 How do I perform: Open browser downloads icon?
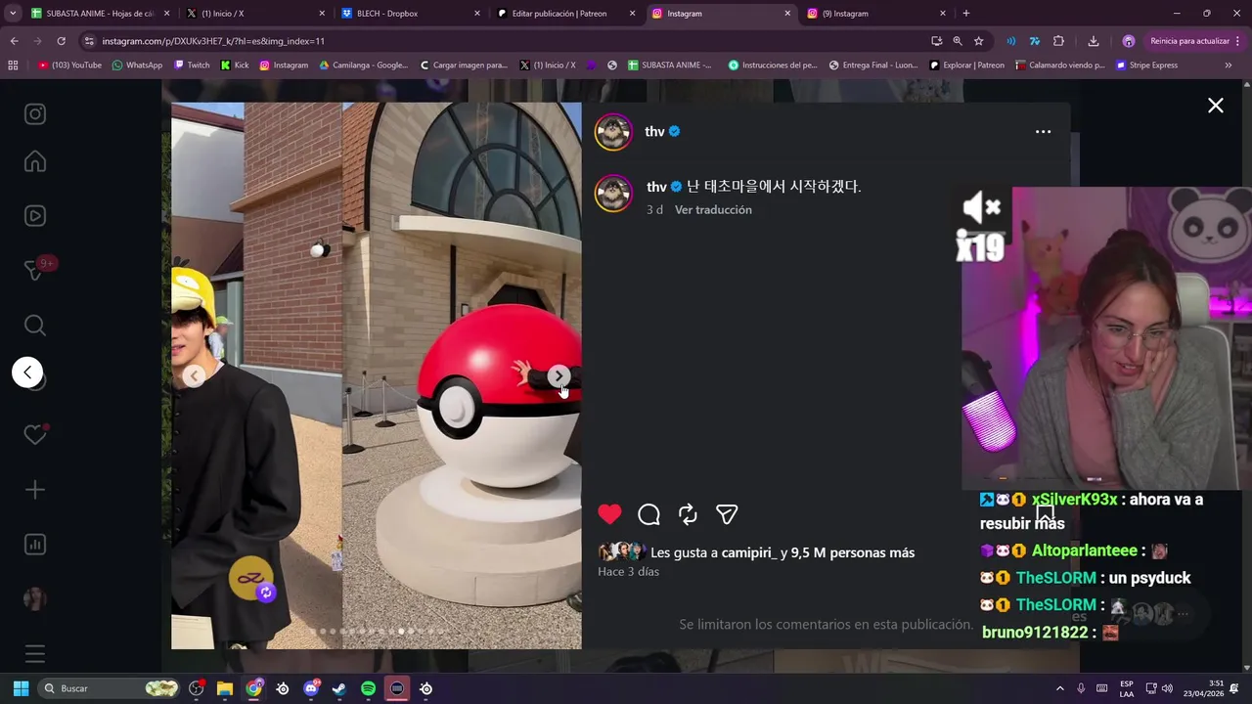click(1094, 41)
